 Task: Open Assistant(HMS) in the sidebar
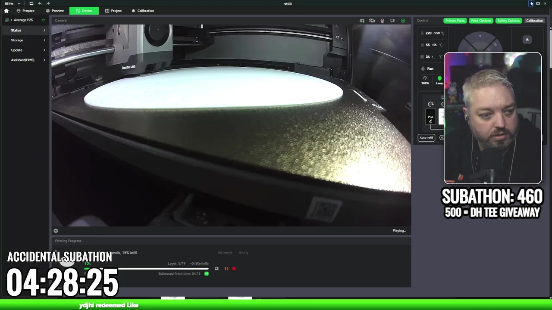pyautogui.click(x=25, y=60)
